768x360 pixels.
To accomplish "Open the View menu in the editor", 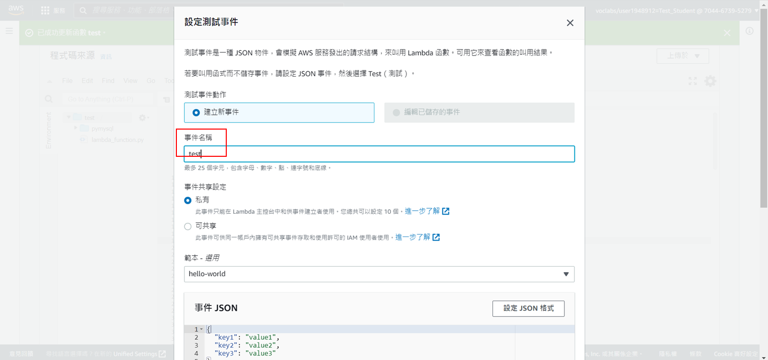I will click(130, 81).
